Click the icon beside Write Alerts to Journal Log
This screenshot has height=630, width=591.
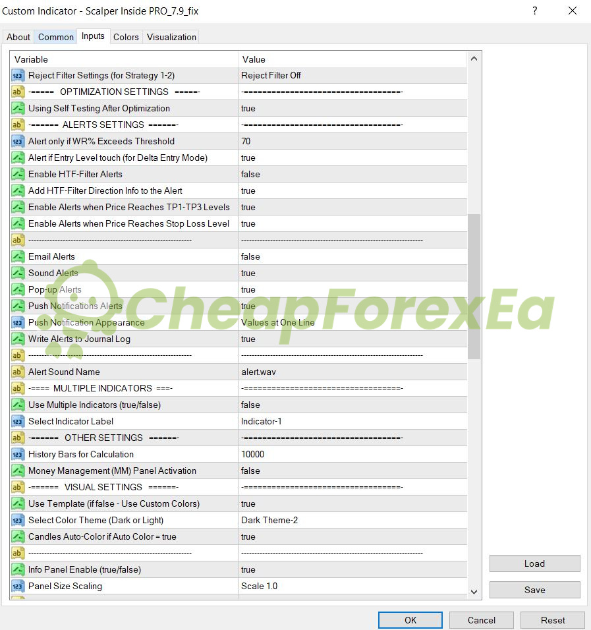pos(17,339)
